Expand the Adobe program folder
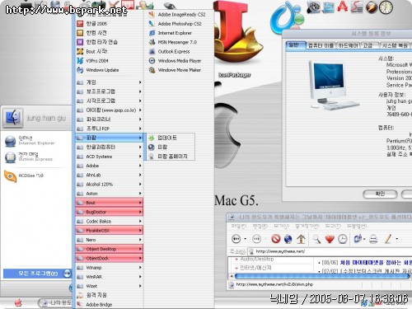Viewport: 412px width, 309px height. point(110,166)
